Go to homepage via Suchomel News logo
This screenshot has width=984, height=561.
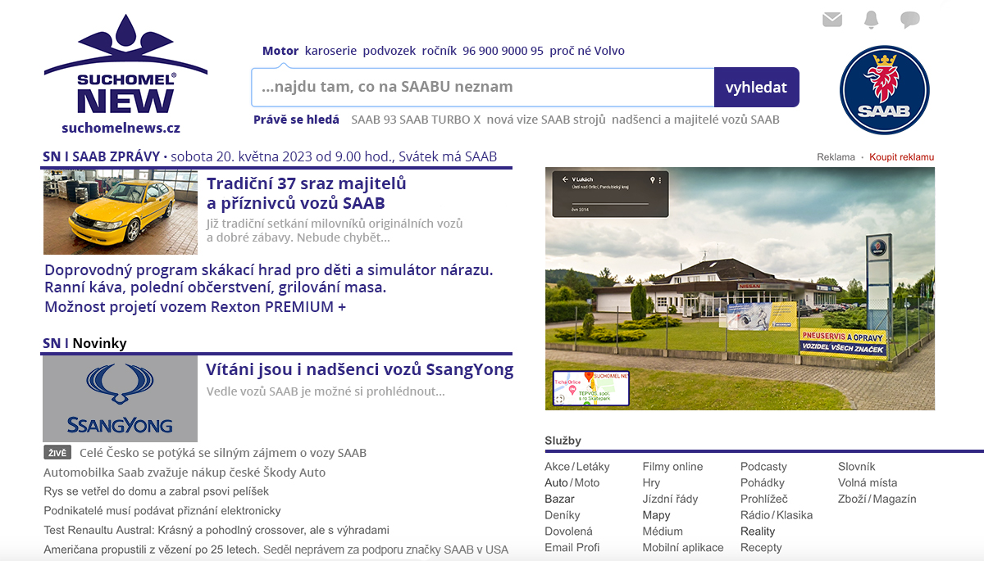coord(125,64)
